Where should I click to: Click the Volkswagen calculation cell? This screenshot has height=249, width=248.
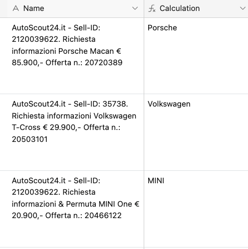point(196,132)
